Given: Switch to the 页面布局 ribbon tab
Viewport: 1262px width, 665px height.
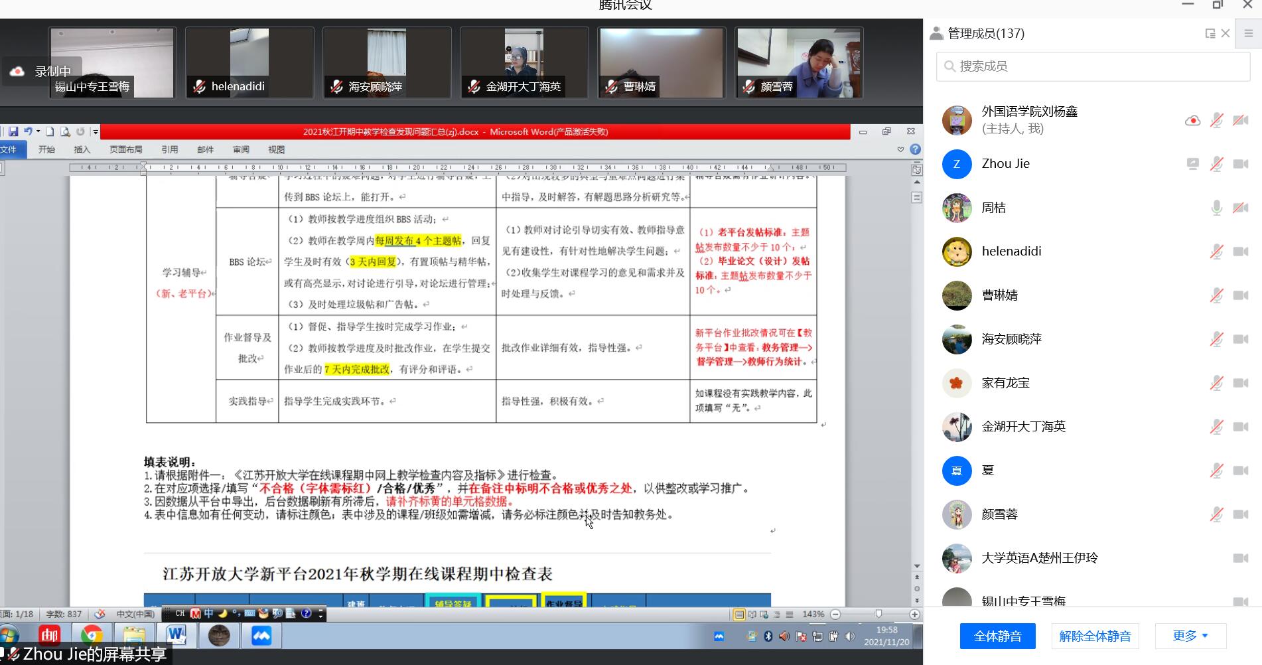Looking at the screenshot, I should (x=126, y=150).
